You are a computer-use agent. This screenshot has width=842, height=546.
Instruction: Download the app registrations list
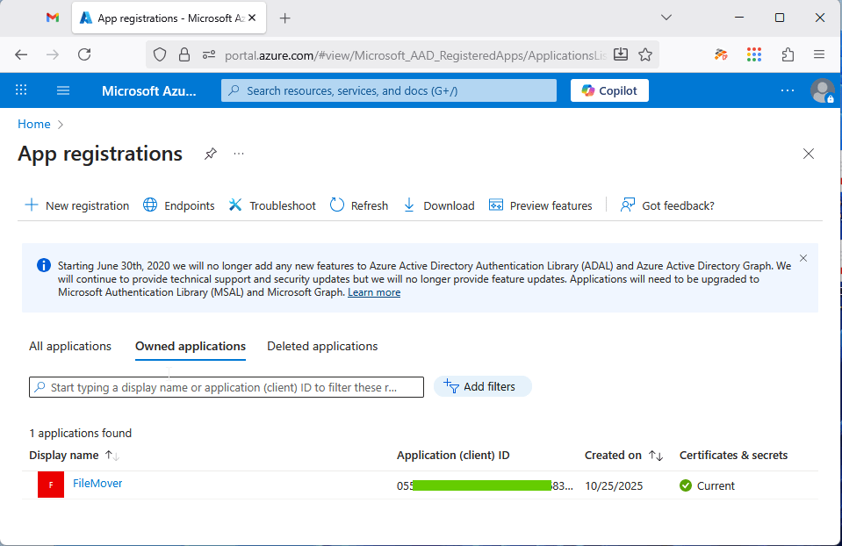438,205
